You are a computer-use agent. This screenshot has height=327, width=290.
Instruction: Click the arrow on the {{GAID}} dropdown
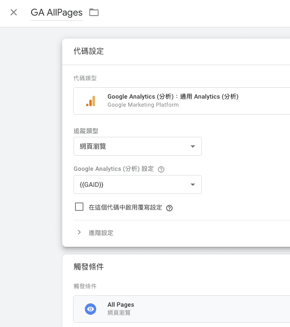click(x=192, y=185)
